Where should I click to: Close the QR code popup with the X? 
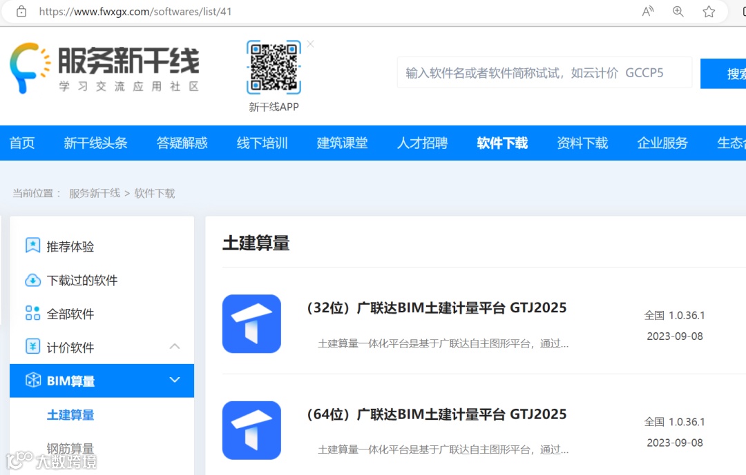(310, 43)
